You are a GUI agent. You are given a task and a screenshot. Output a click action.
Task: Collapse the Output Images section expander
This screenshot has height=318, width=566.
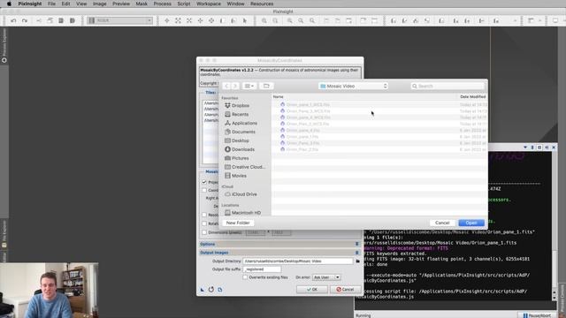click(x=357, y=253)
